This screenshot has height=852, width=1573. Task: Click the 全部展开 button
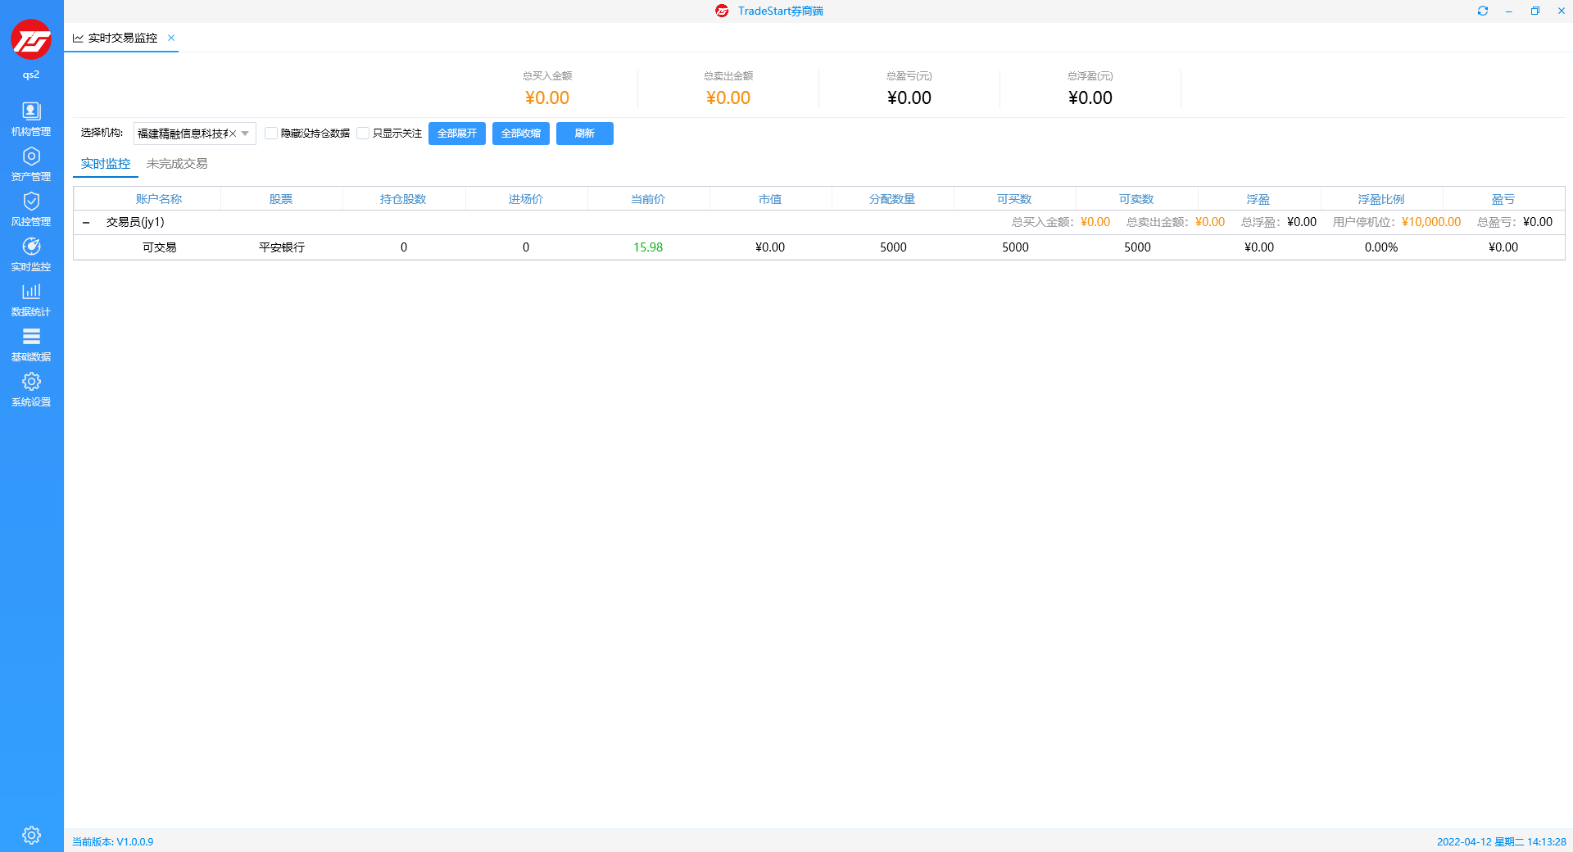[456, 134]
